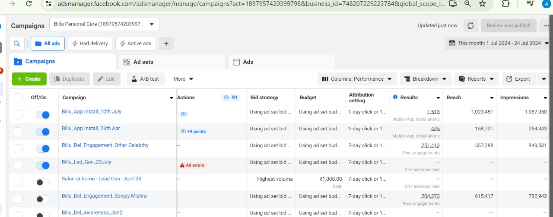553x217 pixels.
Task: Click the Results info icon
Action: coord(395,97)
